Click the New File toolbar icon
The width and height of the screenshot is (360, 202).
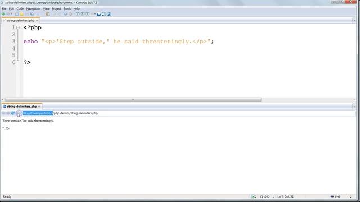point(17,14)
